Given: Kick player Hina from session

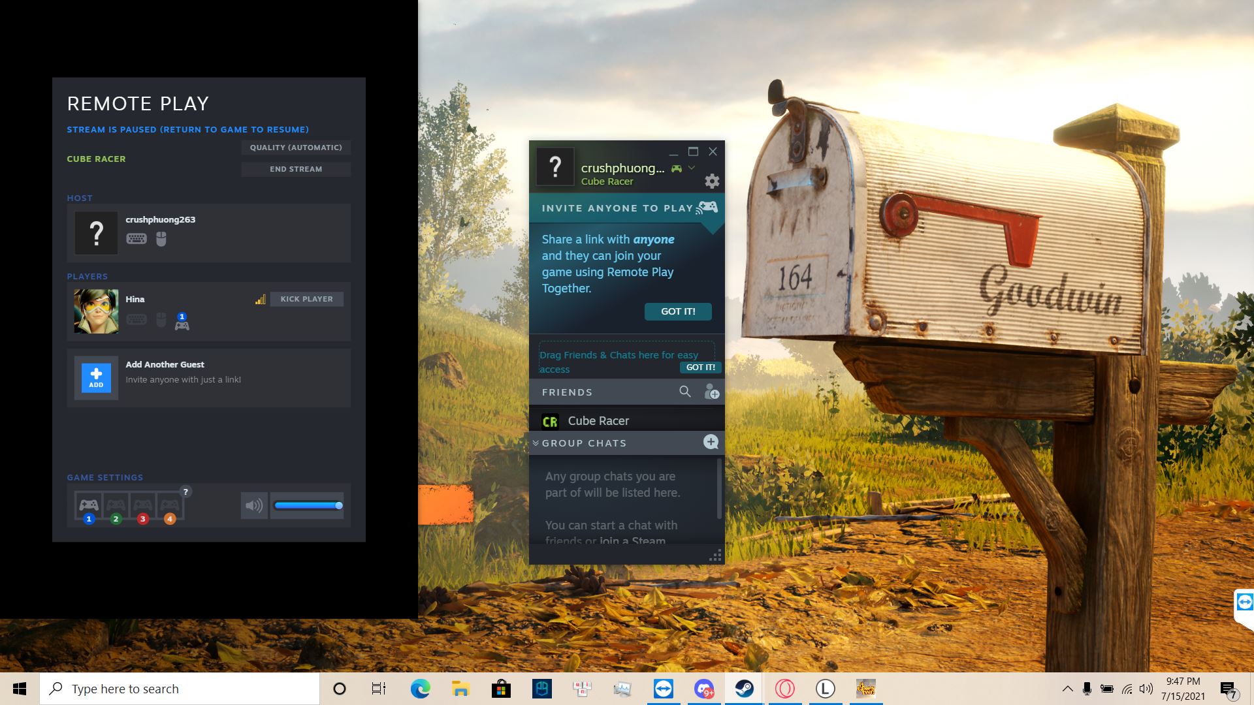Looking at the screenshot, I should point(307,299).
